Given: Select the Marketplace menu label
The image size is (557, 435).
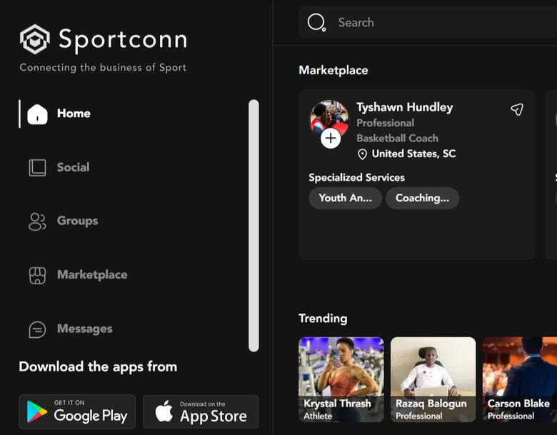Looking at the screenshot, I should click(92, 275).
